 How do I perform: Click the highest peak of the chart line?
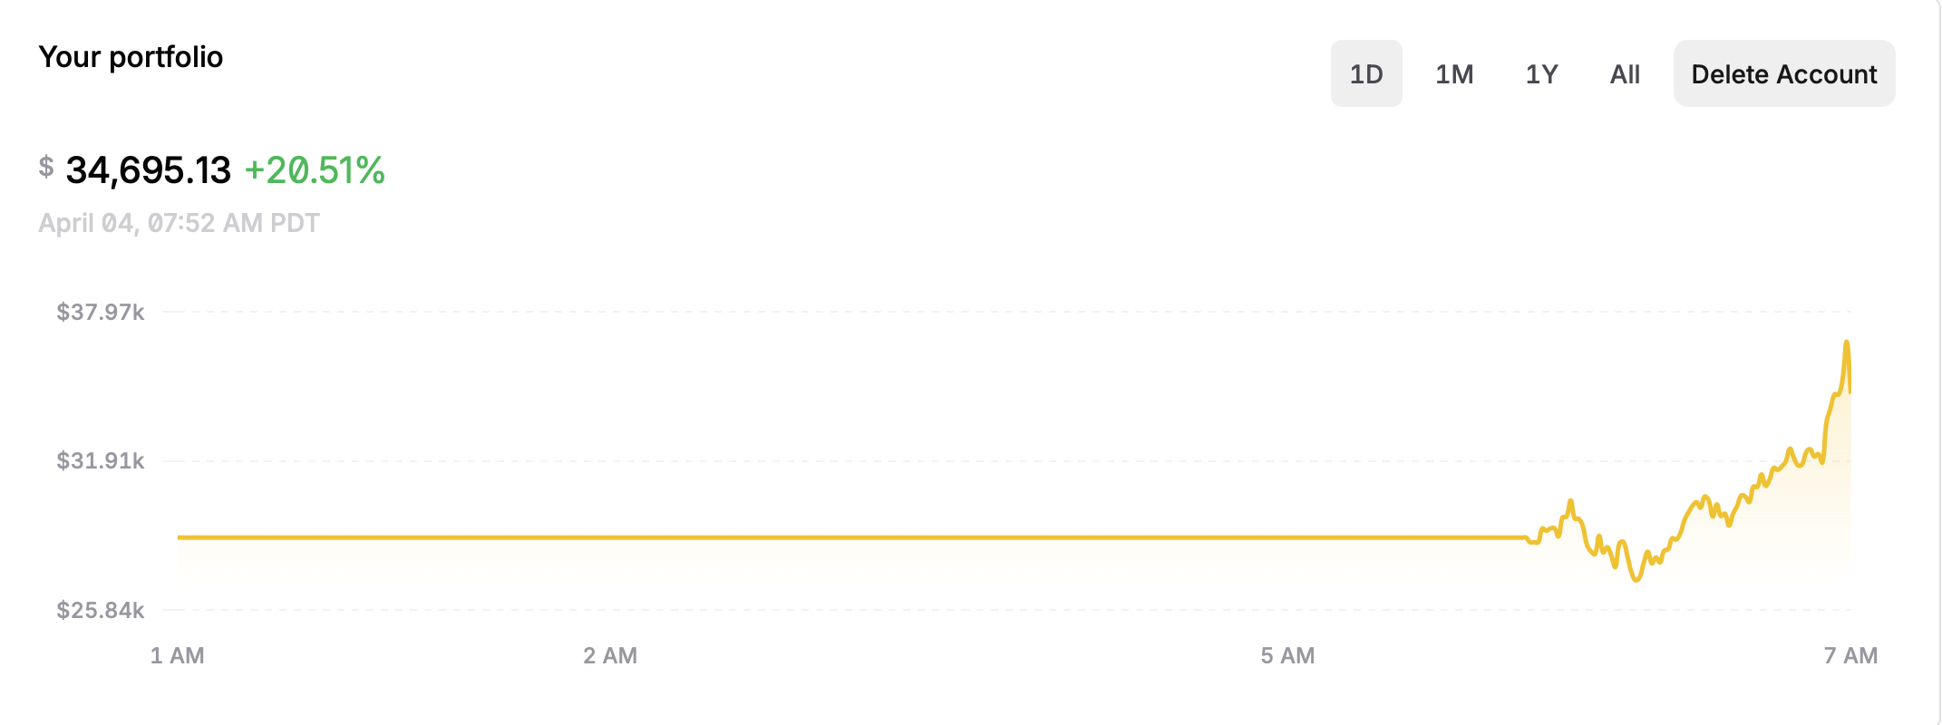1846,343
